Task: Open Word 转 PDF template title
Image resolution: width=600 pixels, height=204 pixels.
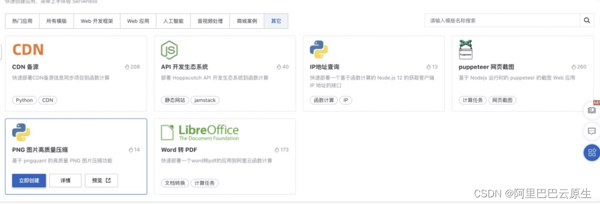Action: click(x=179, y=150)
